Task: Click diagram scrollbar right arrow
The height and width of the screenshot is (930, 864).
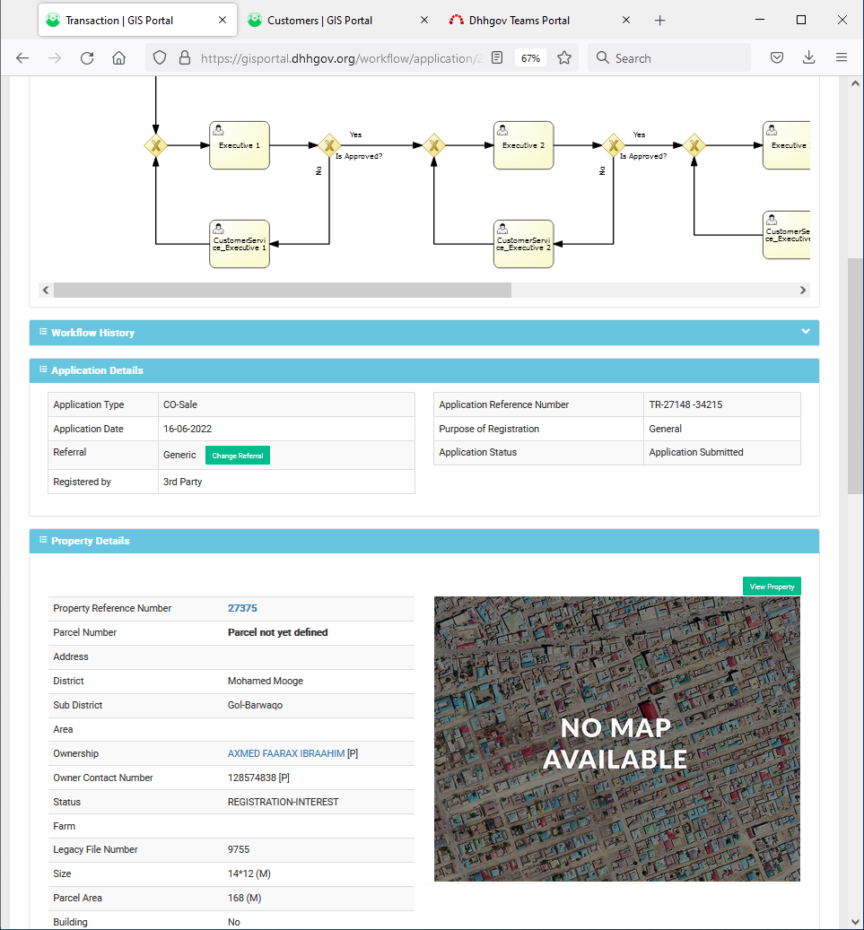Action: (x=803, y=290)
